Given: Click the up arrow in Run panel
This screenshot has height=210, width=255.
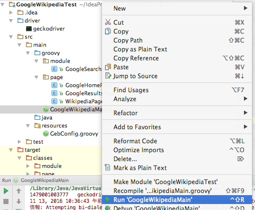Looking at the screenshot, I should (x=19, y=191).
